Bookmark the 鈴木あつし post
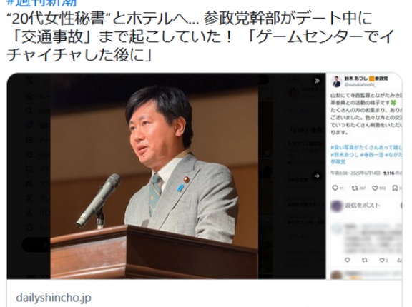Image resolution: width=412 pixels, height=307 pixels. click(x=395, y=188)
